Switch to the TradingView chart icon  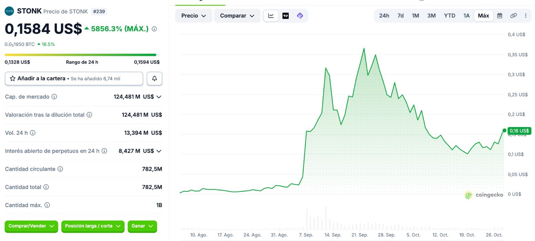[286, 16]
